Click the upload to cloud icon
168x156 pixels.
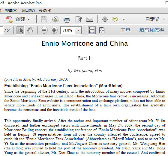point(55,20)
